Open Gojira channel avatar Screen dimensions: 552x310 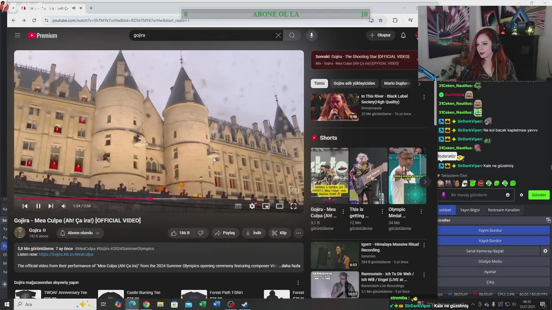(x=20, y=233)
